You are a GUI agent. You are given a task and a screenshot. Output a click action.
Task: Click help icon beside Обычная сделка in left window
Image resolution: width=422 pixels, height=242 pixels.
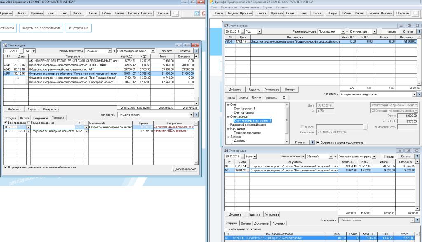(196, 115)
